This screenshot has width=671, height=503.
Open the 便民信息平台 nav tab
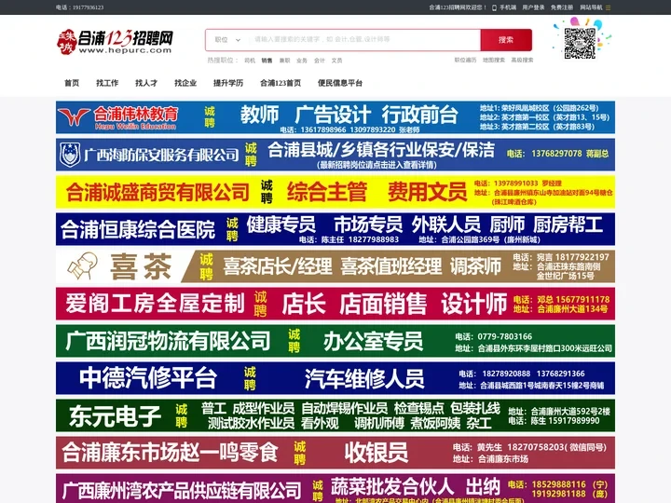(x=340, y=83)
